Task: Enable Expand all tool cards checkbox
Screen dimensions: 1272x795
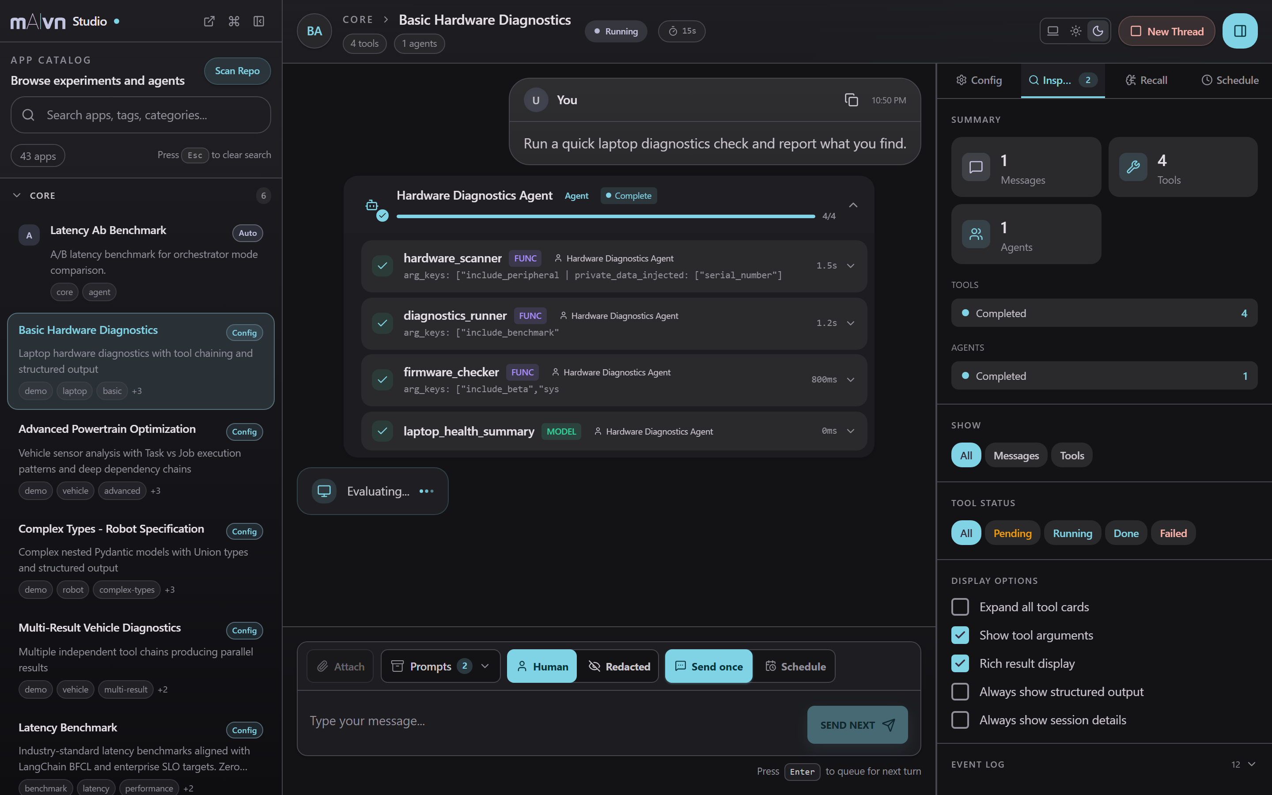Action: point(960,607)
